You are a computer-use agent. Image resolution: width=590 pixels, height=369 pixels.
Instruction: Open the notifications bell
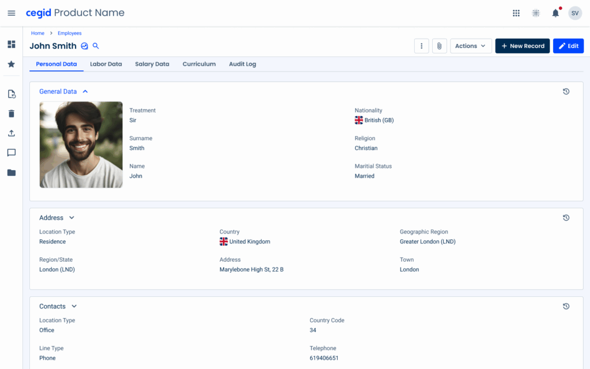coord(555,13)
